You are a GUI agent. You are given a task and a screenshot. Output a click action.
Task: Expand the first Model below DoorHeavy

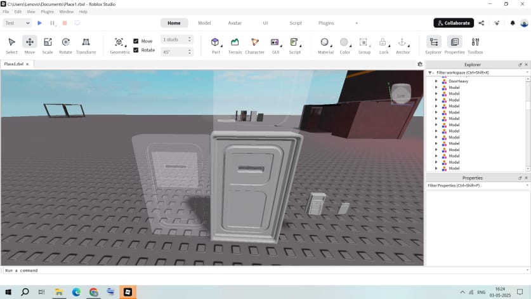(x=436, y=88)
